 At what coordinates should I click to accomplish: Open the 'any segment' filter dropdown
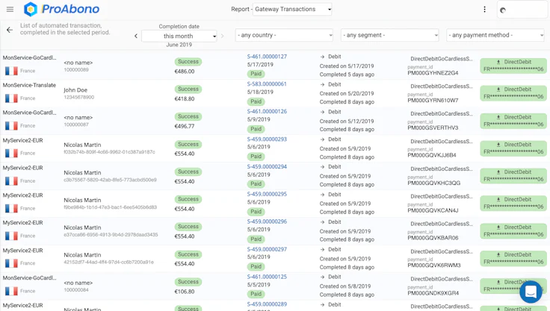(389, 35)
